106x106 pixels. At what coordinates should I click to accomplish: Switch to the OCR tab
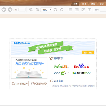102,4
